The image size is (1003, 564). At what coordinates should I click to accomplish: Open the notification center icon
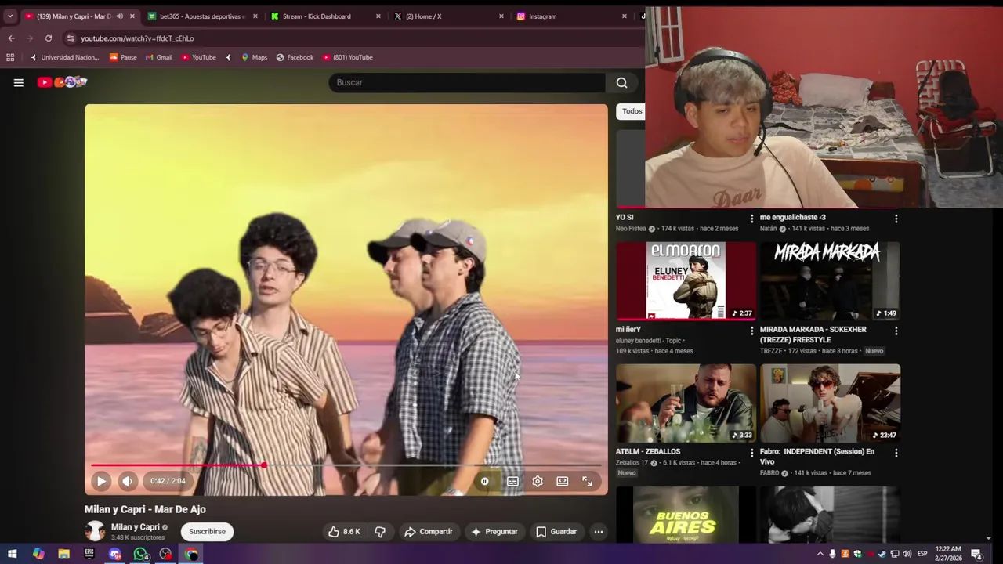coord(977,555)
